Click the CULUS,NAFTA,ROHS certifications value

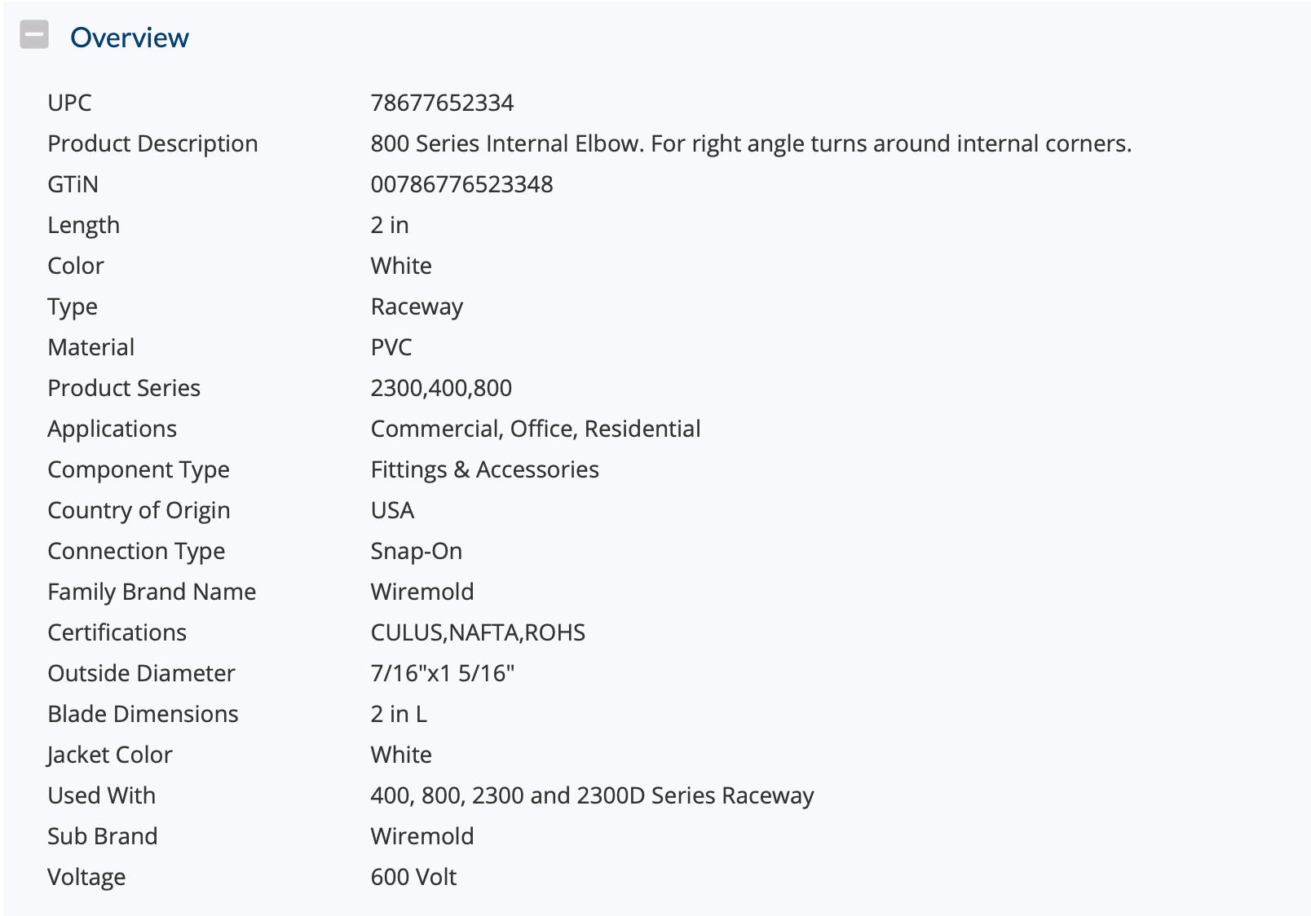(478, 632)
